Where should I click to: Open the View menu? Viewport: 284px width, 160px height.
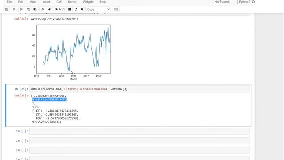coord(33,2)
